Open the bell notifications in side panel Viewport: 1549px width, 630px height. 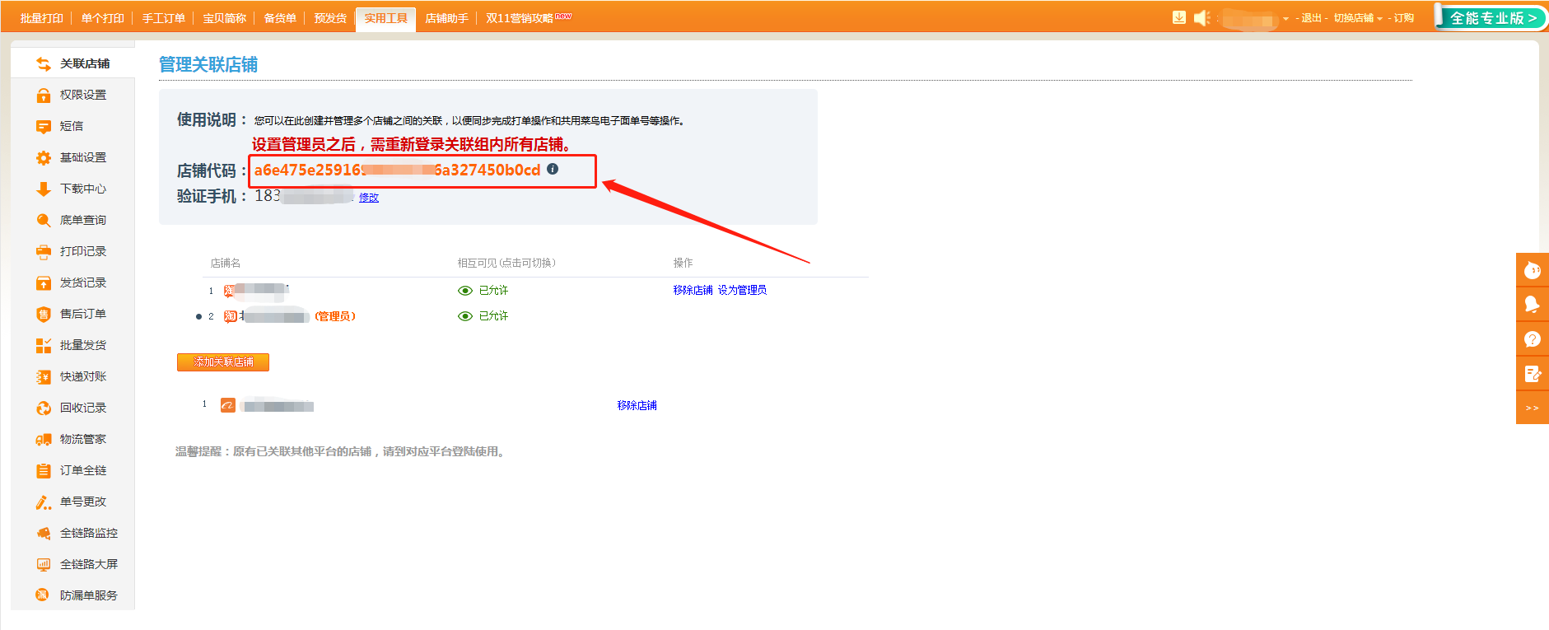coord(1532,304)
